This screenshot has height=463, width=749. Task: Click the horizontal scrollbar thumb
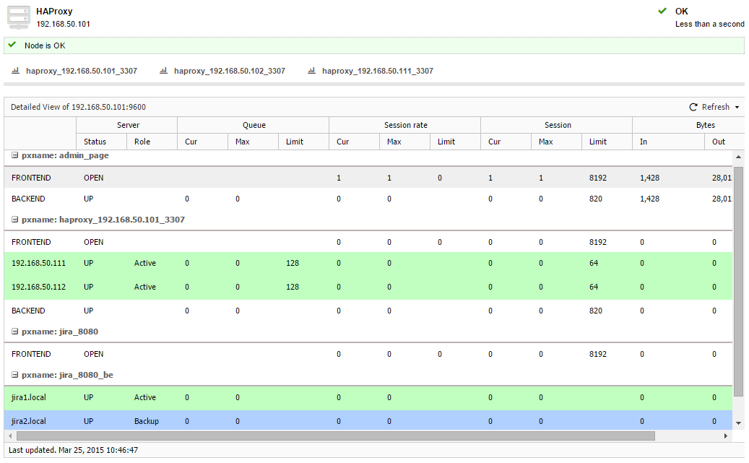335,436
